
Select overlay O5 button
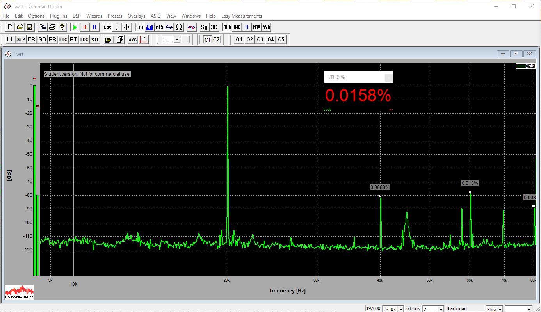pos(281,39)
